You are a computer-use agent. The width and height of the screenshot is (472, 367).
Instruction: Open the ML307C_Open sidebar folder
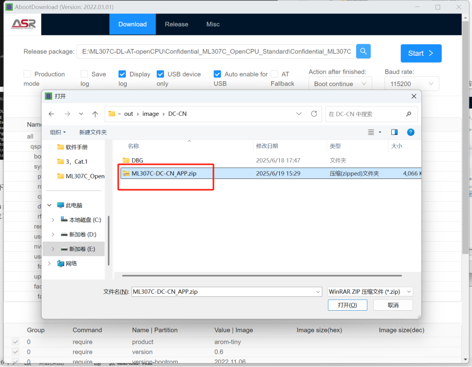81,176
